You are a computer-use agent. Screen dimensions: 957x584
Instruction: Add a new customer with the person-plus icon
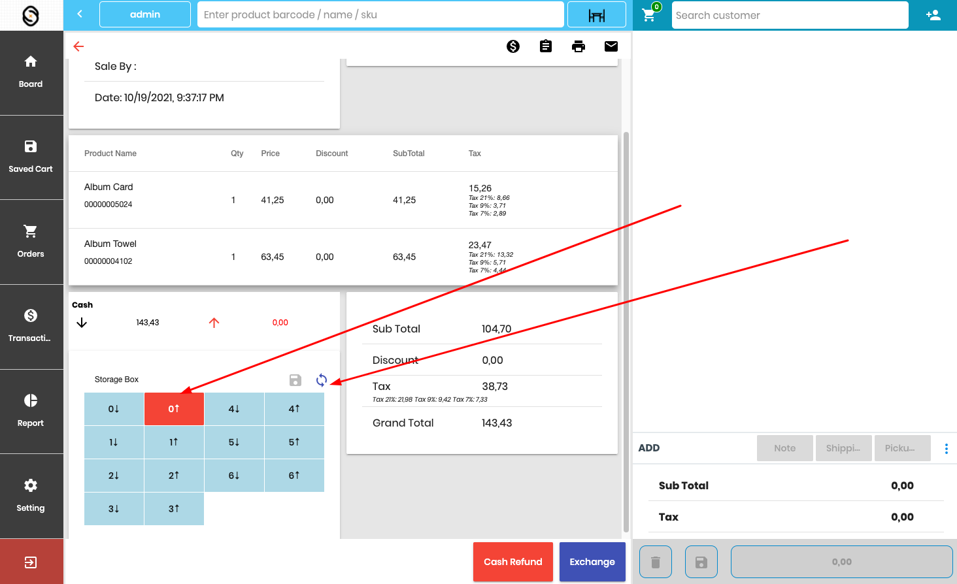933,14
